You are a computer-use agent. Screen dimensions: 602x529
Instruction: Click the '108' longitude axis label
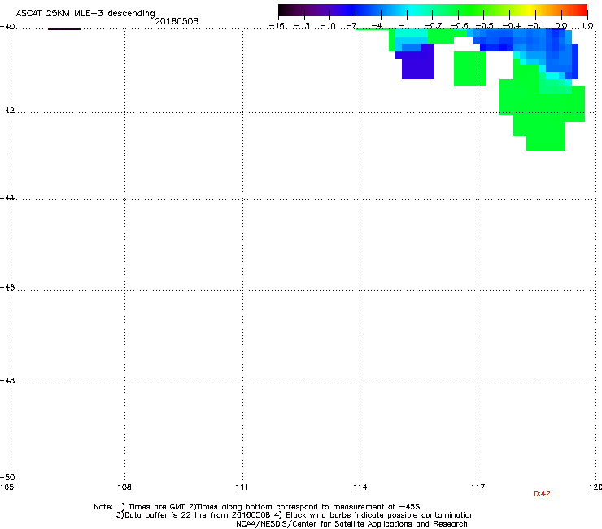124,487
